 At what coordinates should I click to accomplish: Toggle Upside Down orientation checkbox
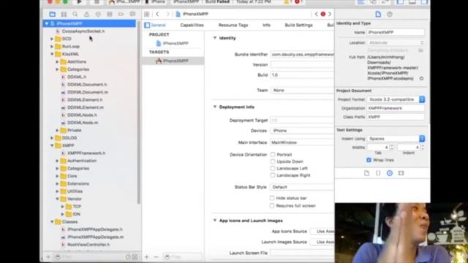tap(273, 161)
